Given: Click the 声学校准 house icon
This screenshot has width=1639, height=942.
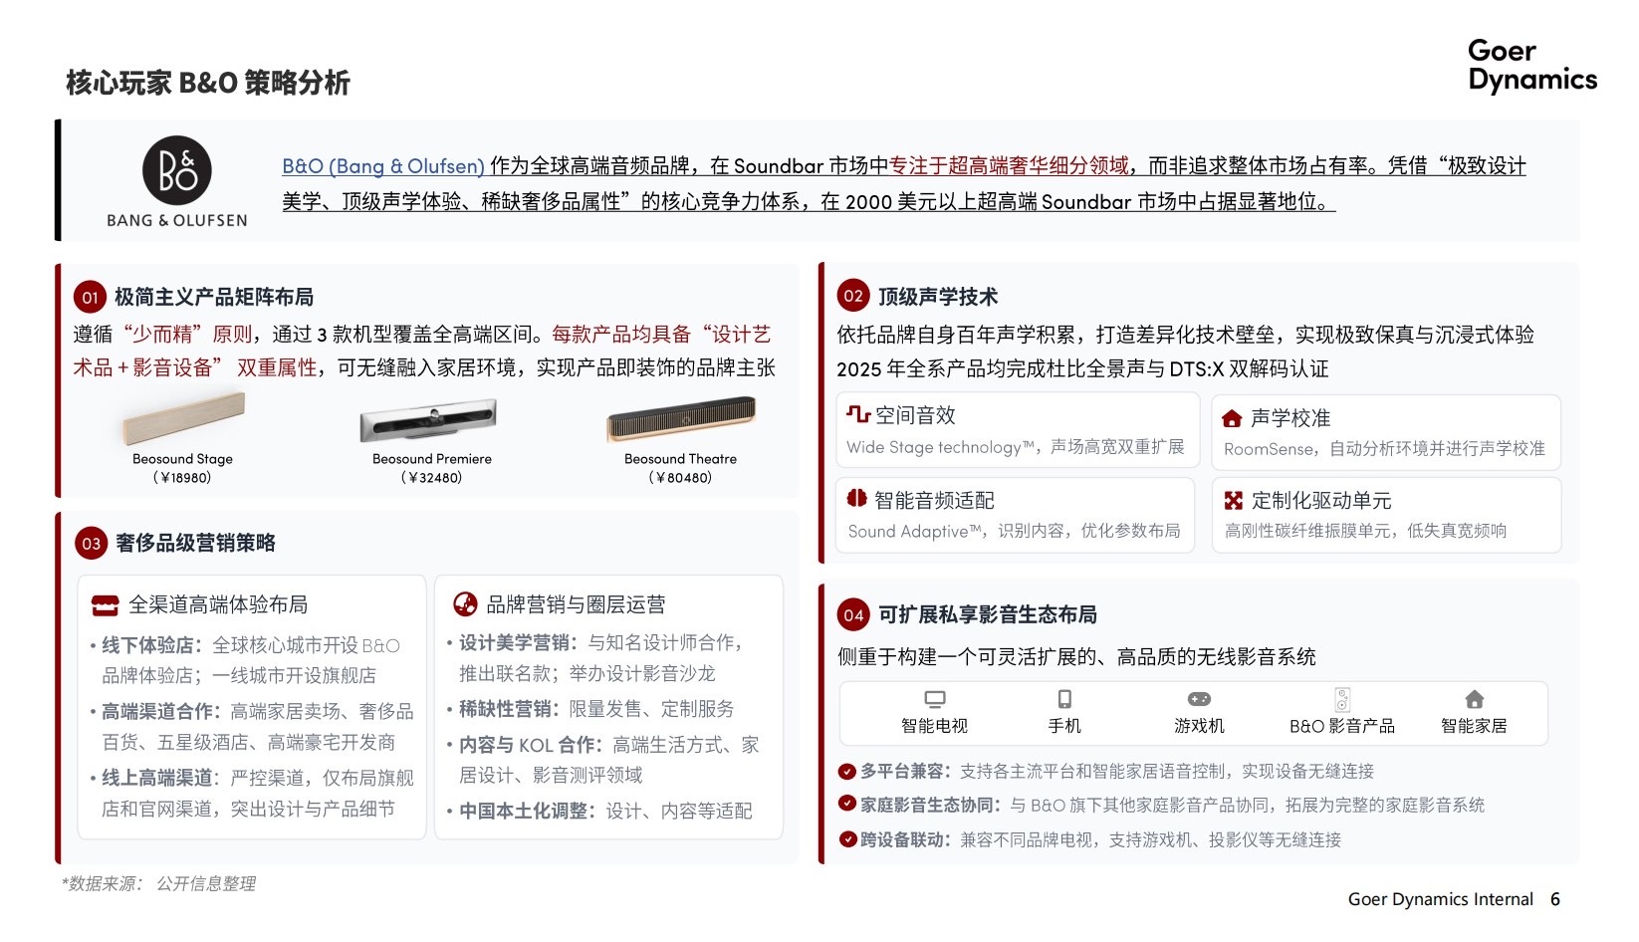Looking at the screenshot, I should pyautogui.click(x=1232, y=418).
